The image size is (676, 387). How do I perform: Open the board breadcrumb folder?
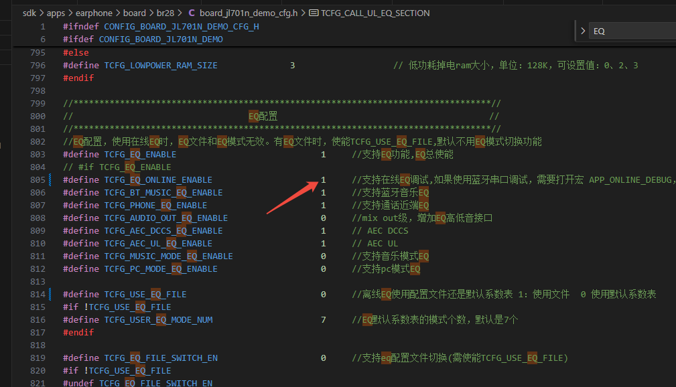coord(135,13)
